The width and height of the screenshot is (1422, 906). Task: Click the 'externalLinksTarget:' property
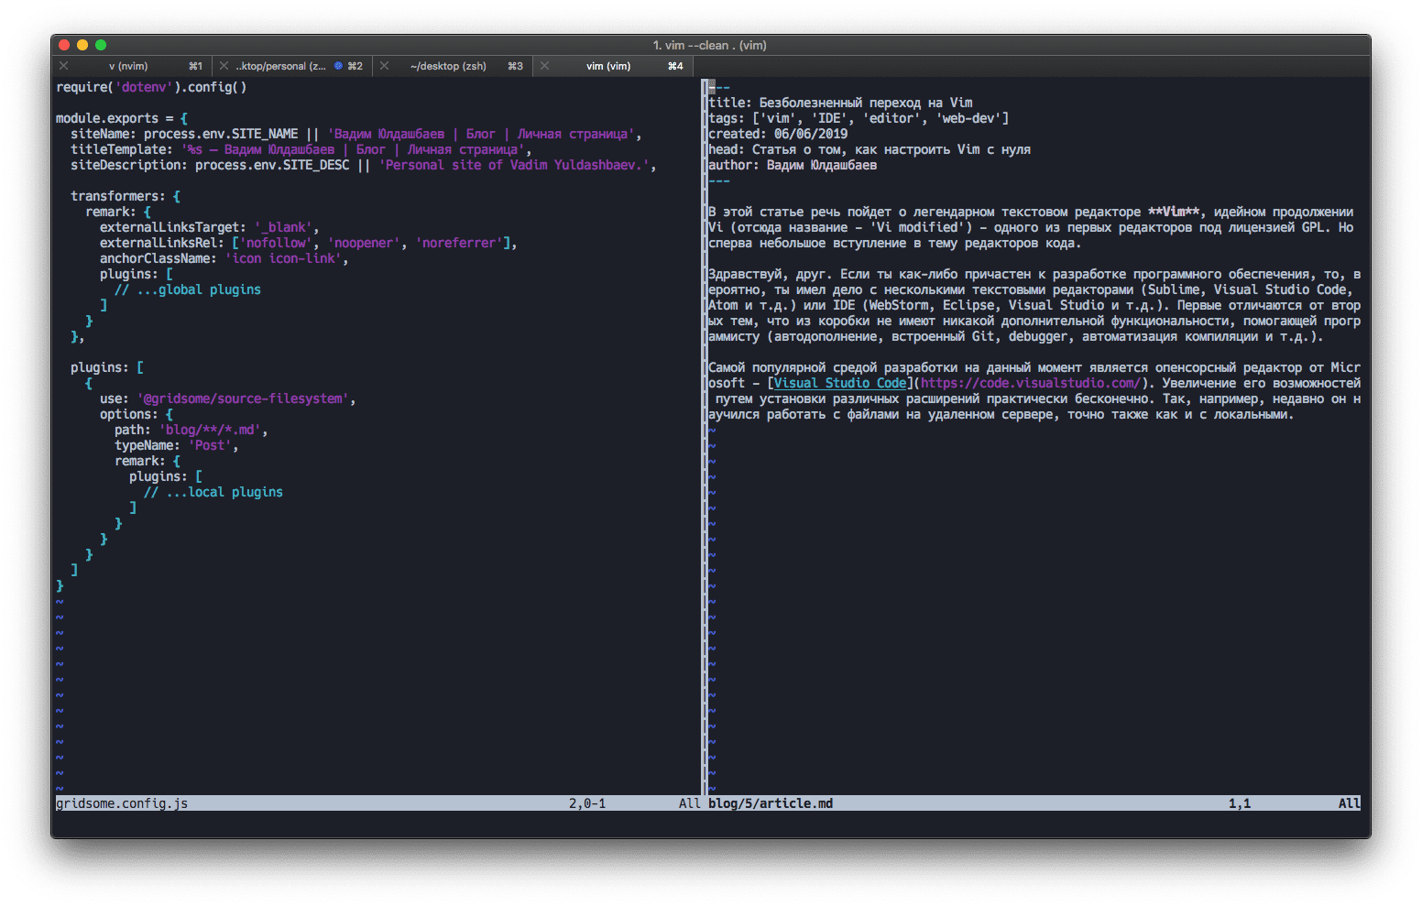173,227
